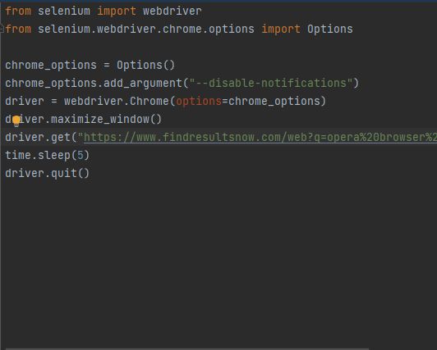Collapse the imports fold marker in gutter
The height and width of the screenshot is (350, 437).
[2, 29]
